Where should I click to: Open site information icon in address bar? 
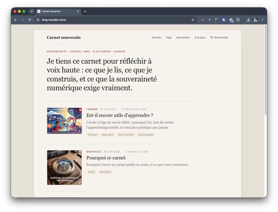coord(38,20)
